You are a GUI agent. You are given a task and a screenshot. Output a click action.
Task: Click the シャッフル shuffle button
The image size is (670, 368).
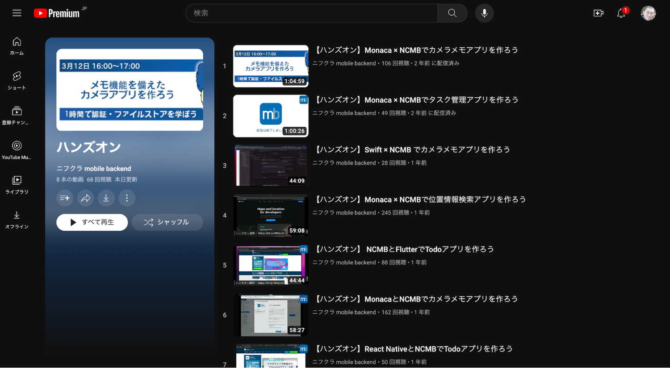point(167,222)
